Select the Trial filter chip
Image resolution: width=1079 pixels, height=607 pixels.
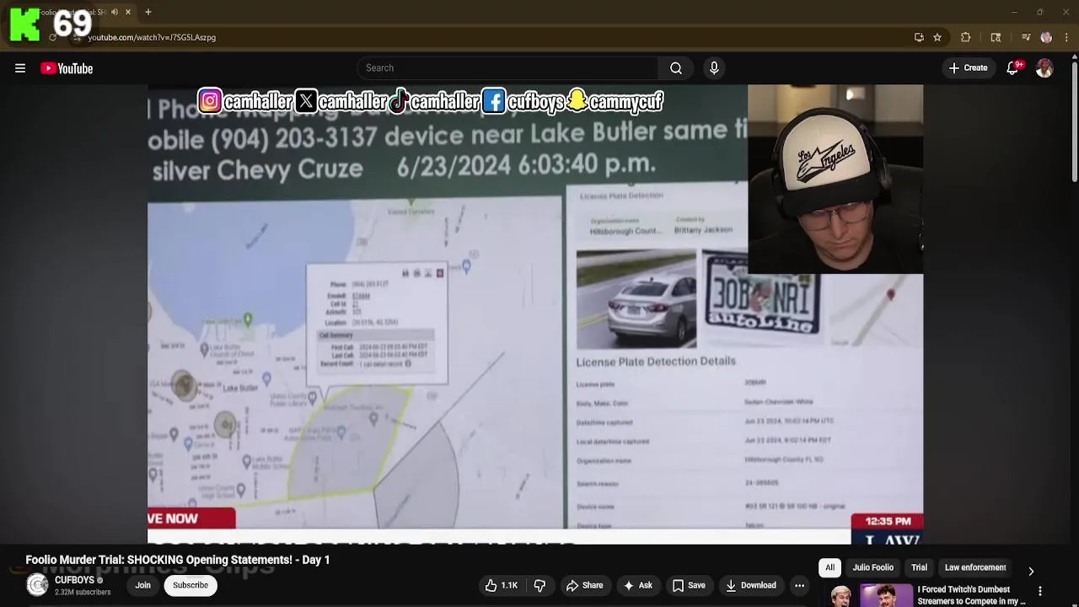tap(919, 567)
